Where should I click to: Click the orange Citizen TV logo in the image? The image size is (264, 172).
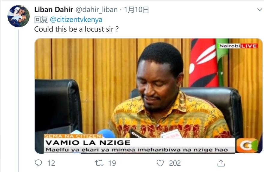[247, 146]
